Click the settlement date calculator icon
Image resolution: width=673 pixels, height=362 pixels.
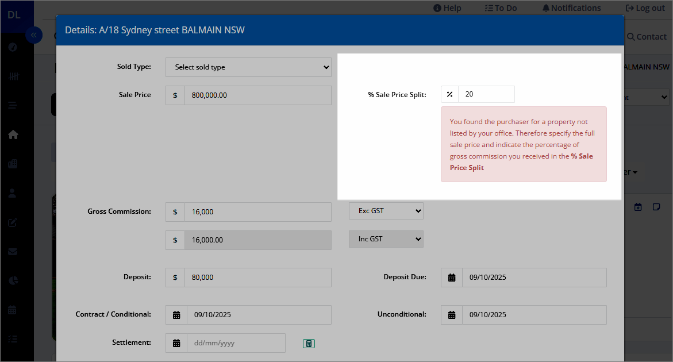309,344
